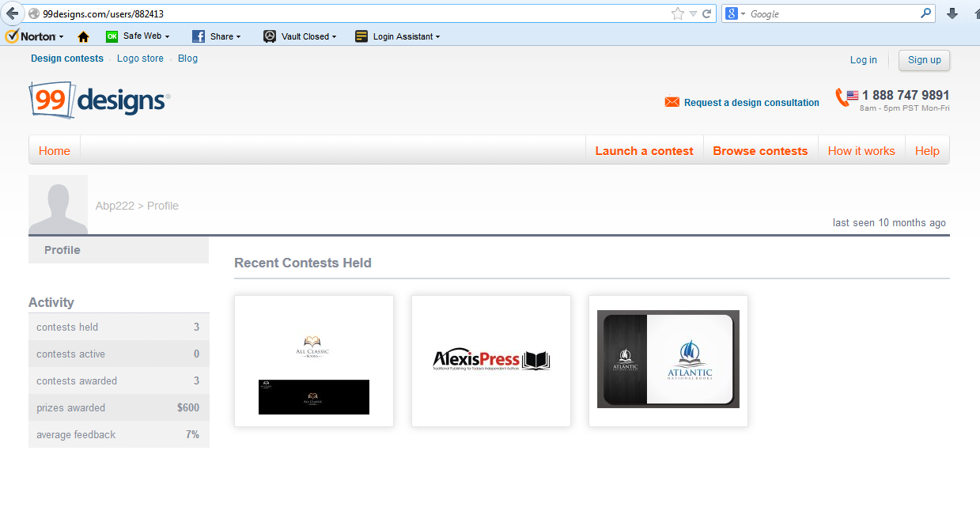This screenshot has width=980, height=511.
Task: Click the browser back arrow button
Action: click(x=12, y=13)
